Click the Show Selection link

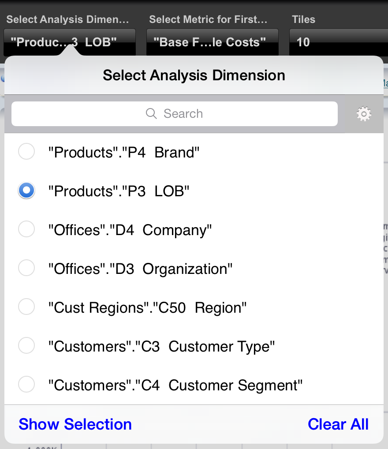[75, 424]
